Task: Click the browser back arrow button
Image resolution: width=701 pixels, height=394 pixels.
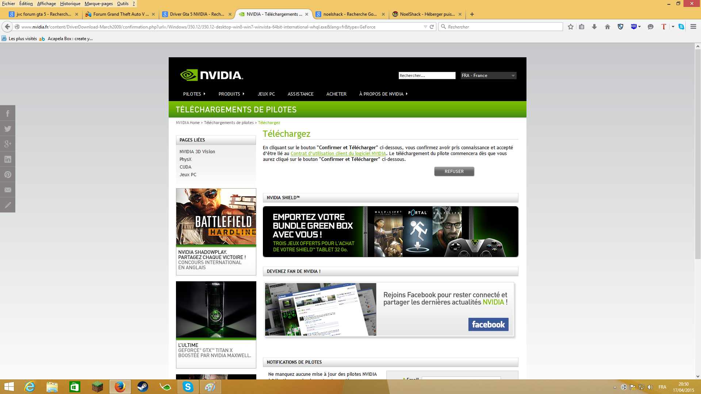Action: [7, 27]
